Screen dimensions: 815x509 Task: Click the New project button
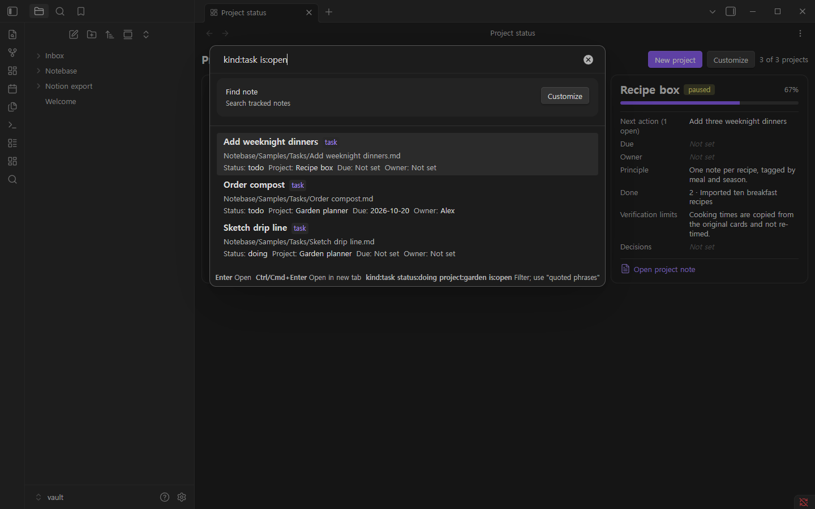(675, 59)
